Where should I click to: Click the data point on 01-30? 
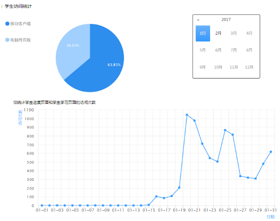coord(263,164)
